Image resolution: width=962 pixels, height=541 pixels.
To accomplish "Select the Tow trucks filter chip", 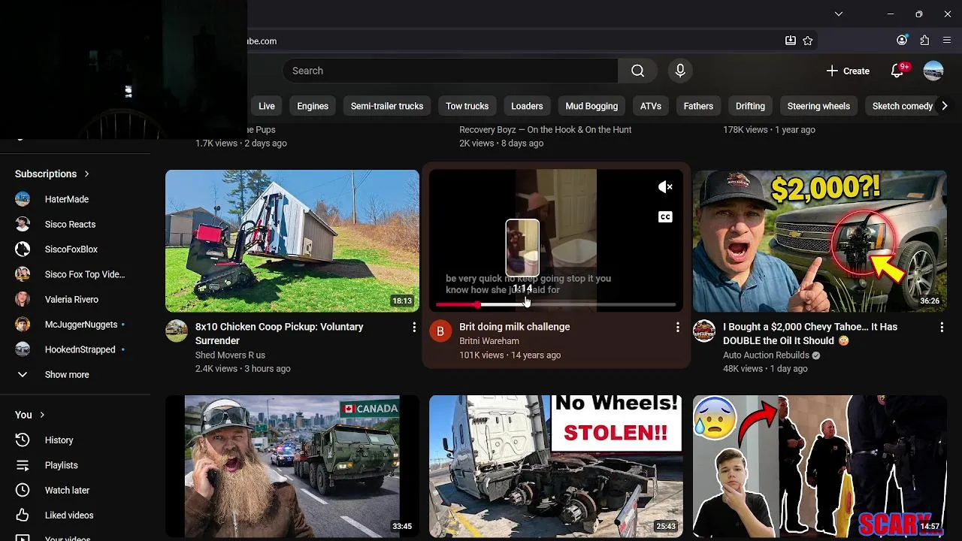I will pyautogui.click(x=467, y=106).
